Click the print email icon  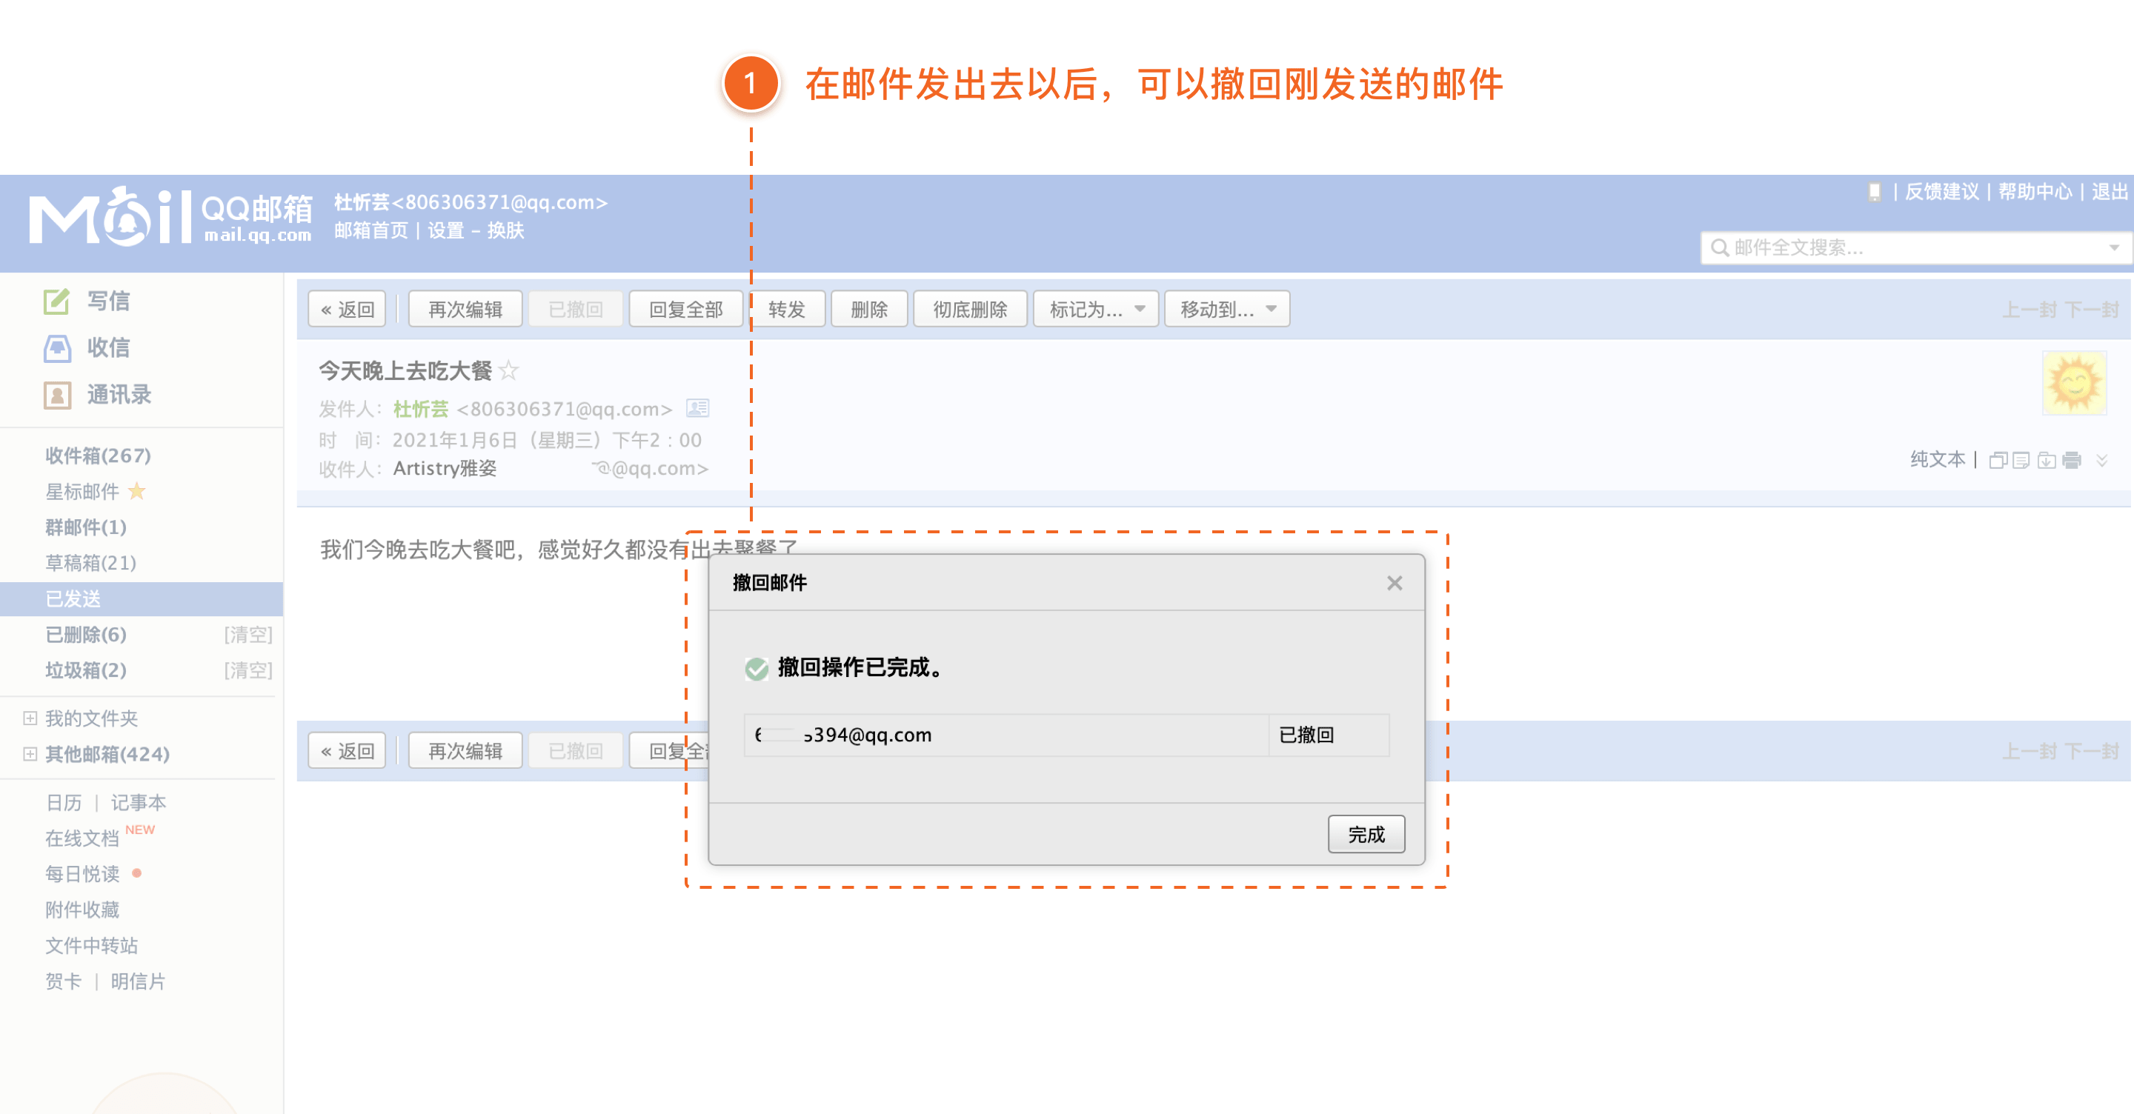pyautogui.click(x=2072, y=461)
